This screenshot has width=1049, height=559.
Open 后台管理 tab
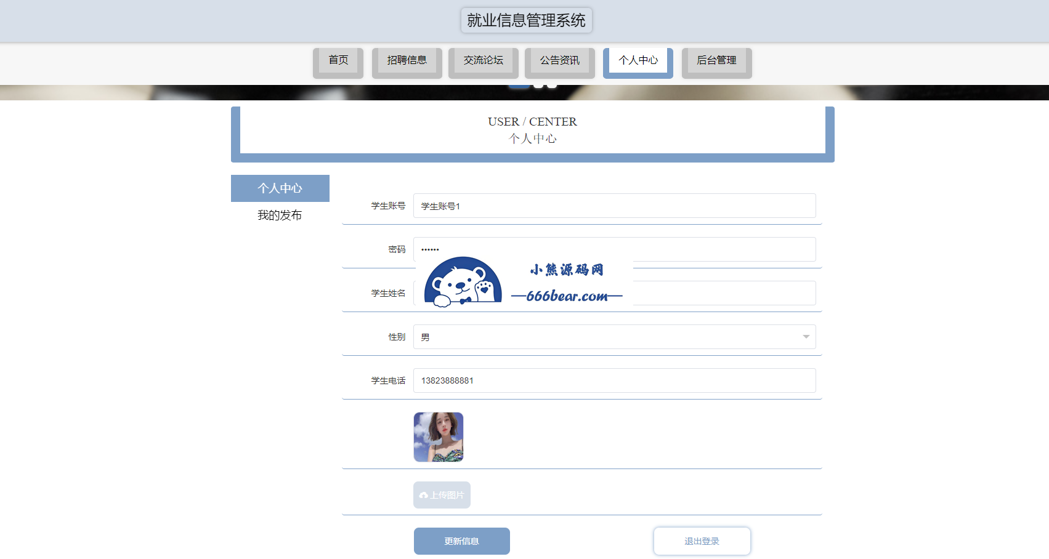(716, 63)
